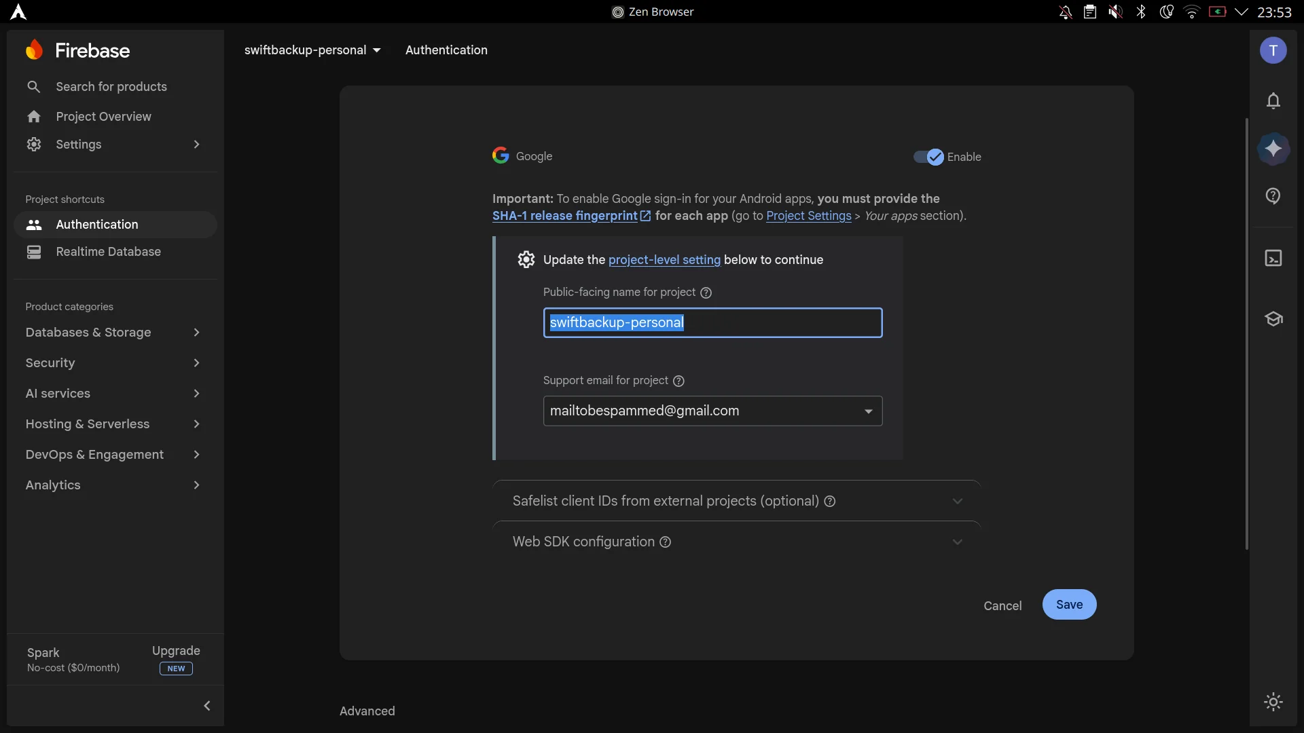This screenshot has height=733, width=1304.
Task: Open the help question mark icon
Action: (1273, 196)
